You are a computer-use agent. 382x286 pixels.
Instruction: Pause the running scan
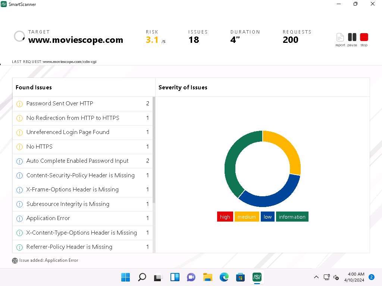352,37
